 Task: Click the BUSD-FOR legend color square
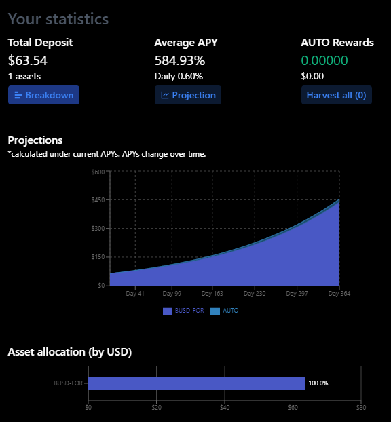tap(168, 311)
